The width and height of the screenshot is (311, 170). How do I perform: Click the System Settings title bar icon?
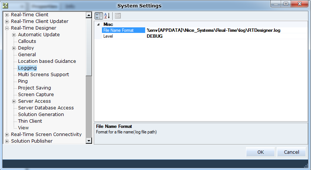(6, 6)
